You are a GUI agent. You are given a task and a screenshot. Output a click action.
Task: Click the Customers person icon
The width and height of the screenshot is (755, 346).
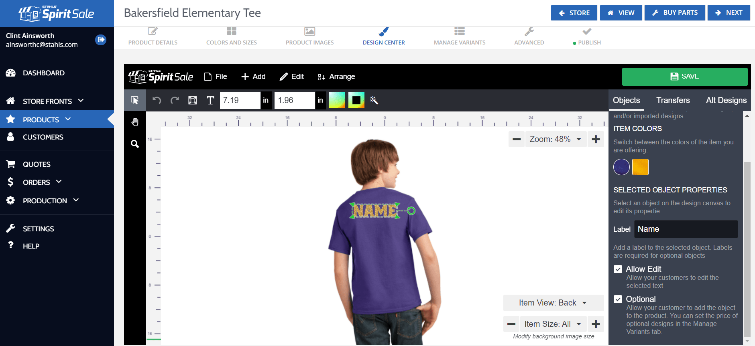tap(11, 137)
